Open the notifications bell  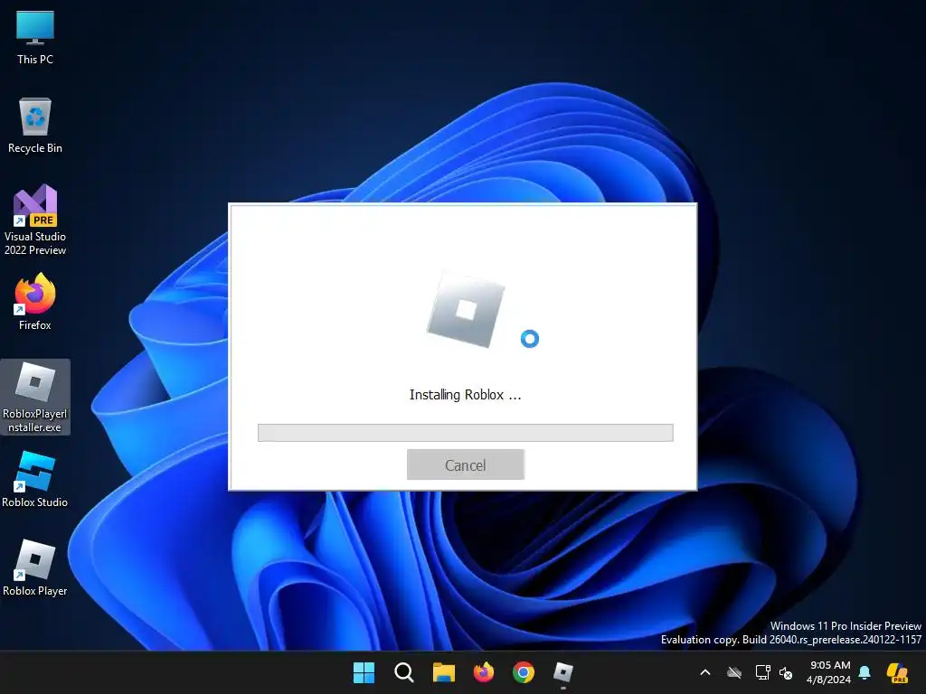(x=865, y=672)
